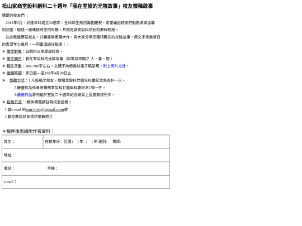Click the blue 優質作品 text
This screenshot has width=302, height=226.
pyautogui.click(x=25, y=94)
